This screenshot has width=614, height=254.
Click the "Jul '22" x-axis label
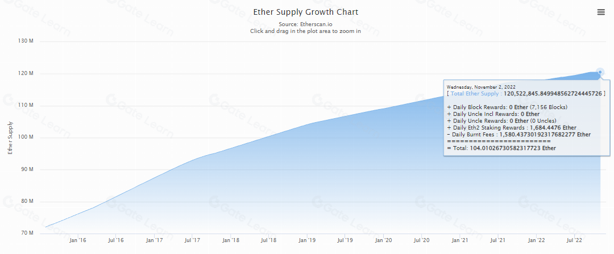575,241
